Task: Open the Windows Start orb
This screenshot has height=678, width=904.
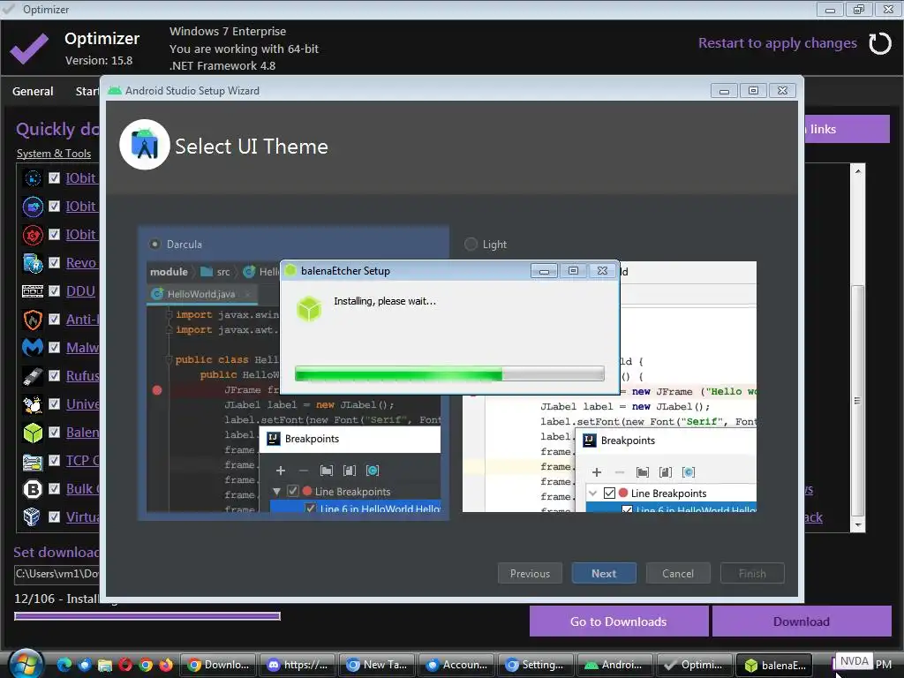Action: [26, 664]
